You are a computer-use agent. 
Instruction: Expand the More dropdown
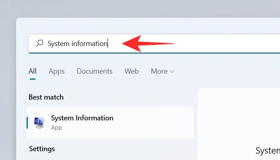tap(162, 71)
